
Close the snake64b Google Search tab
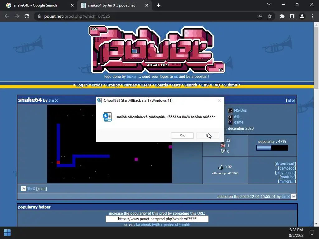pyautogui.click(x=72, y=5)
